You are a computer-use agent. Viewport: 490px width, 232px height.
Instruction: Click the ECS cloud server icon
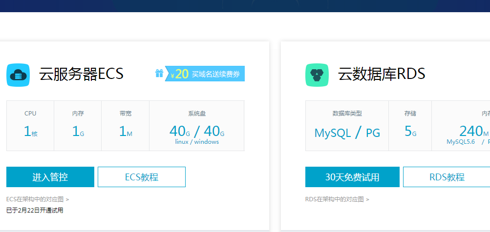18,75
